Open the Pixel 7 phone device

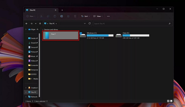pos(61,35)
